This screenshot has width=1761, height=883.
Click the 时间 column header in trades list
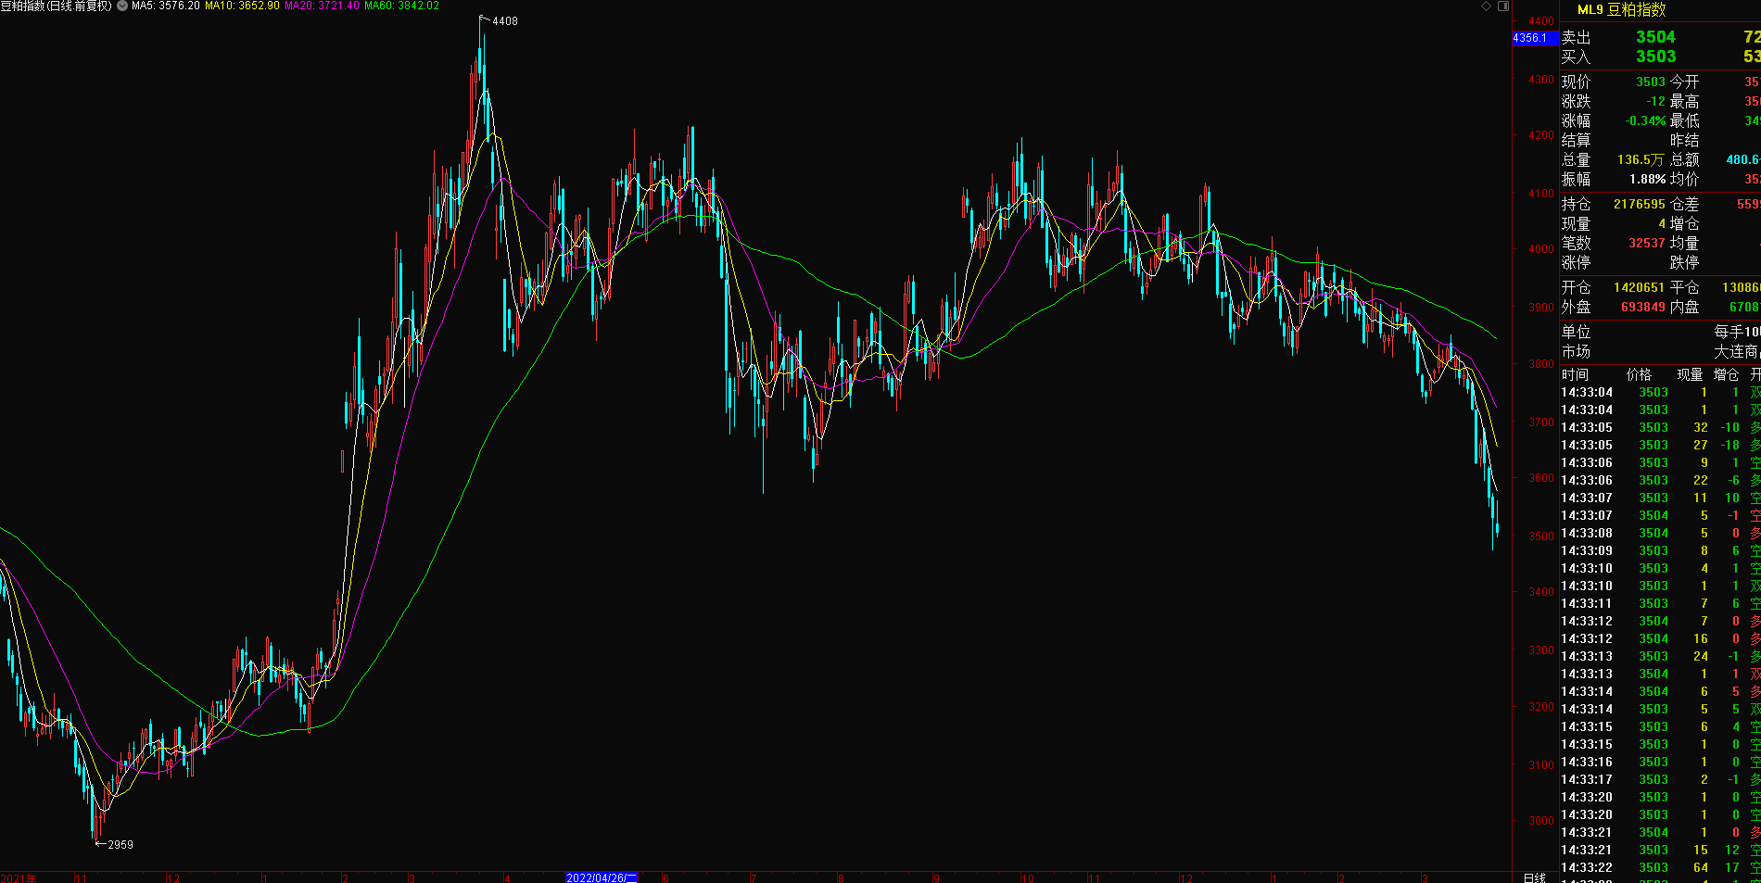pyautogui.click(x=1575, y=374)
